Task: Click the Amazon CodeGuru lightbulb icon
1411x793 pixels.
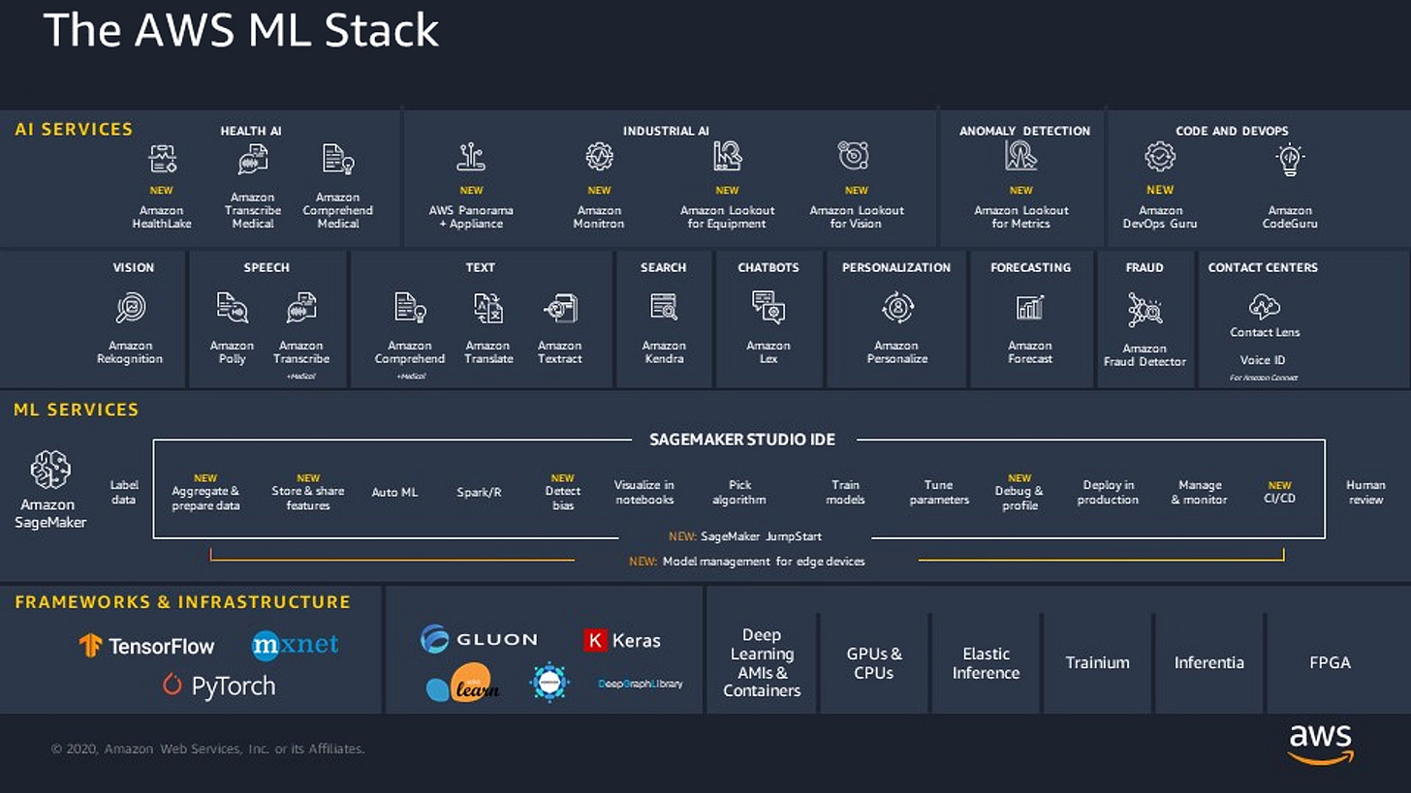Action: pos(1290,160)
